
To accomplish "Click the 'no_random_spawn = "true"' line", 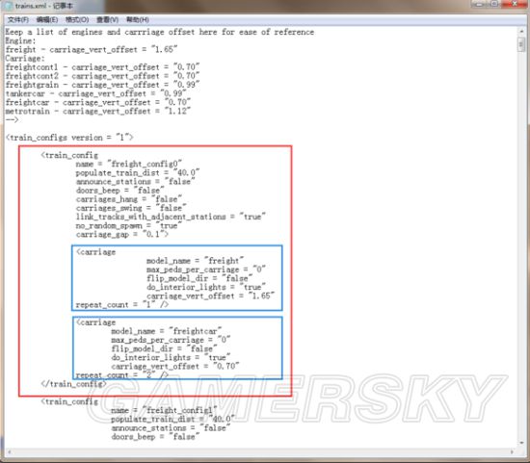I will [x=129, y=225].
